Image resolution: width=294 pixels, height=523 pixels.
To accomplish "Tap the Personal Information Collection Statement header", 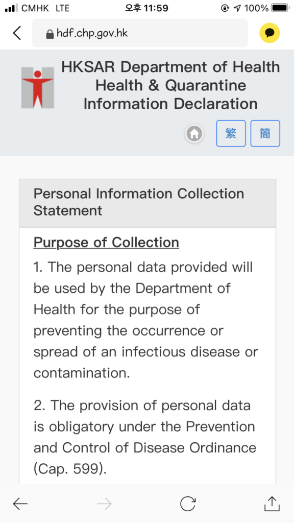I will [x=148, y=203].
